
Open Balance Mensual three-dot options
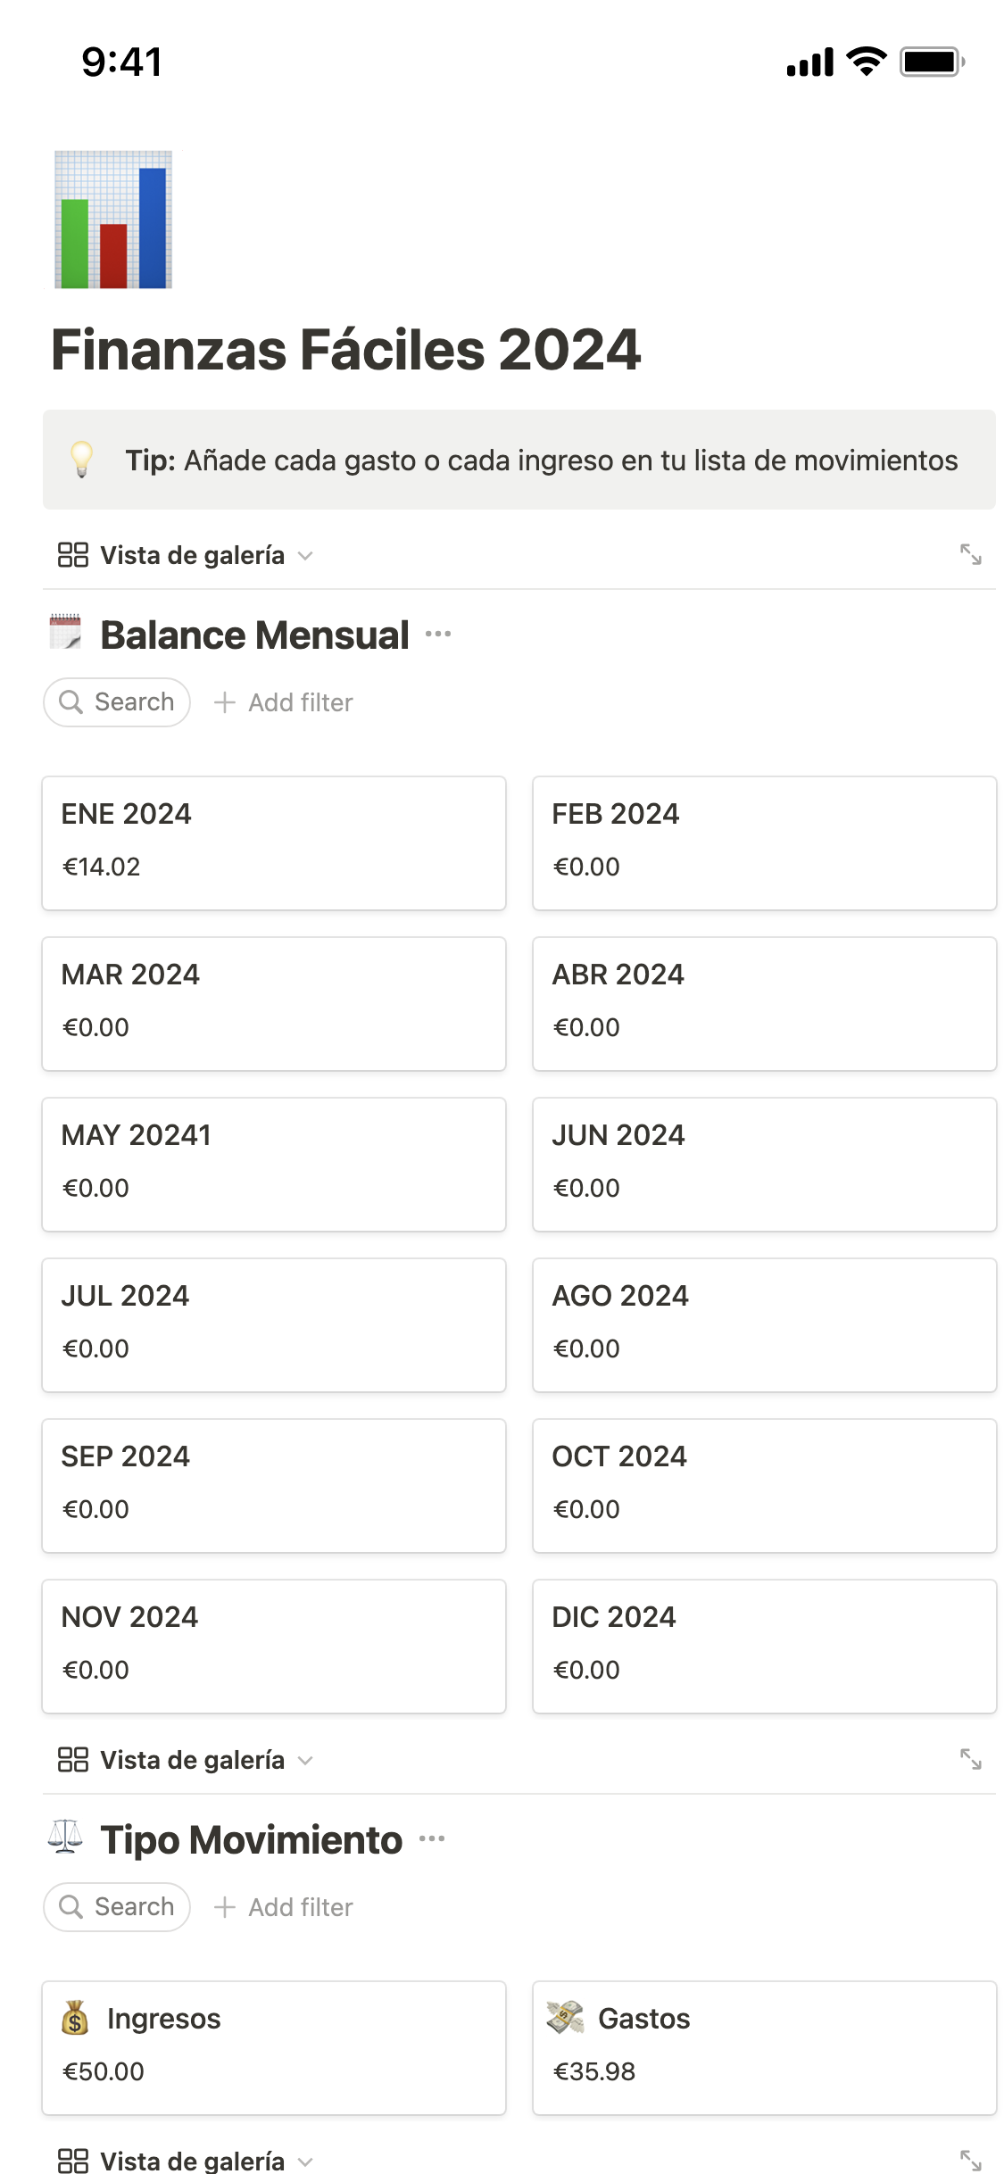click(x=438, y=635)
